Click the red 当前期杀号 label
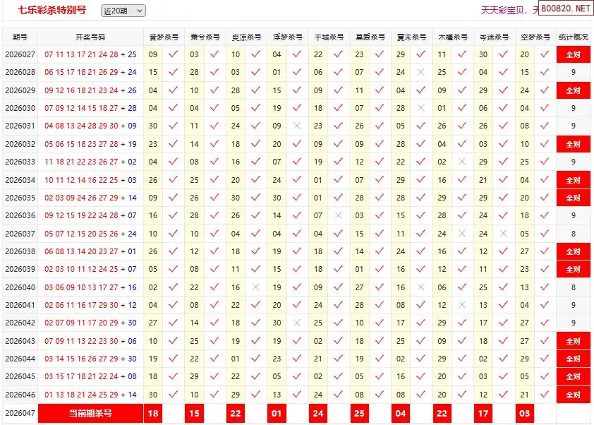 90,414
